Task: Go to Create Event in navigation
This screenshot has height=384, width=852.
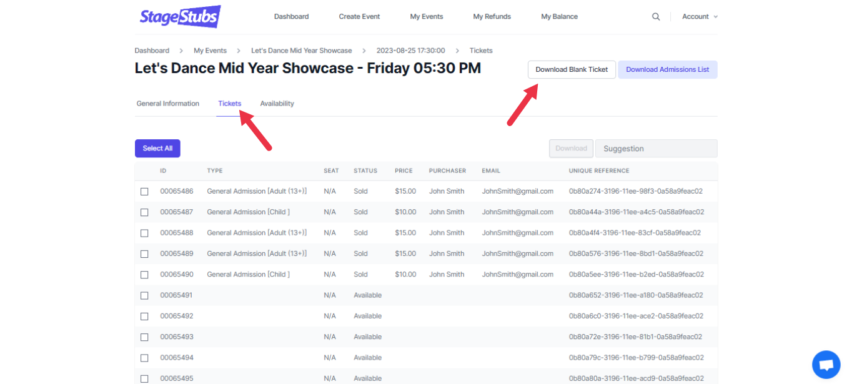Action: (359, 17)
